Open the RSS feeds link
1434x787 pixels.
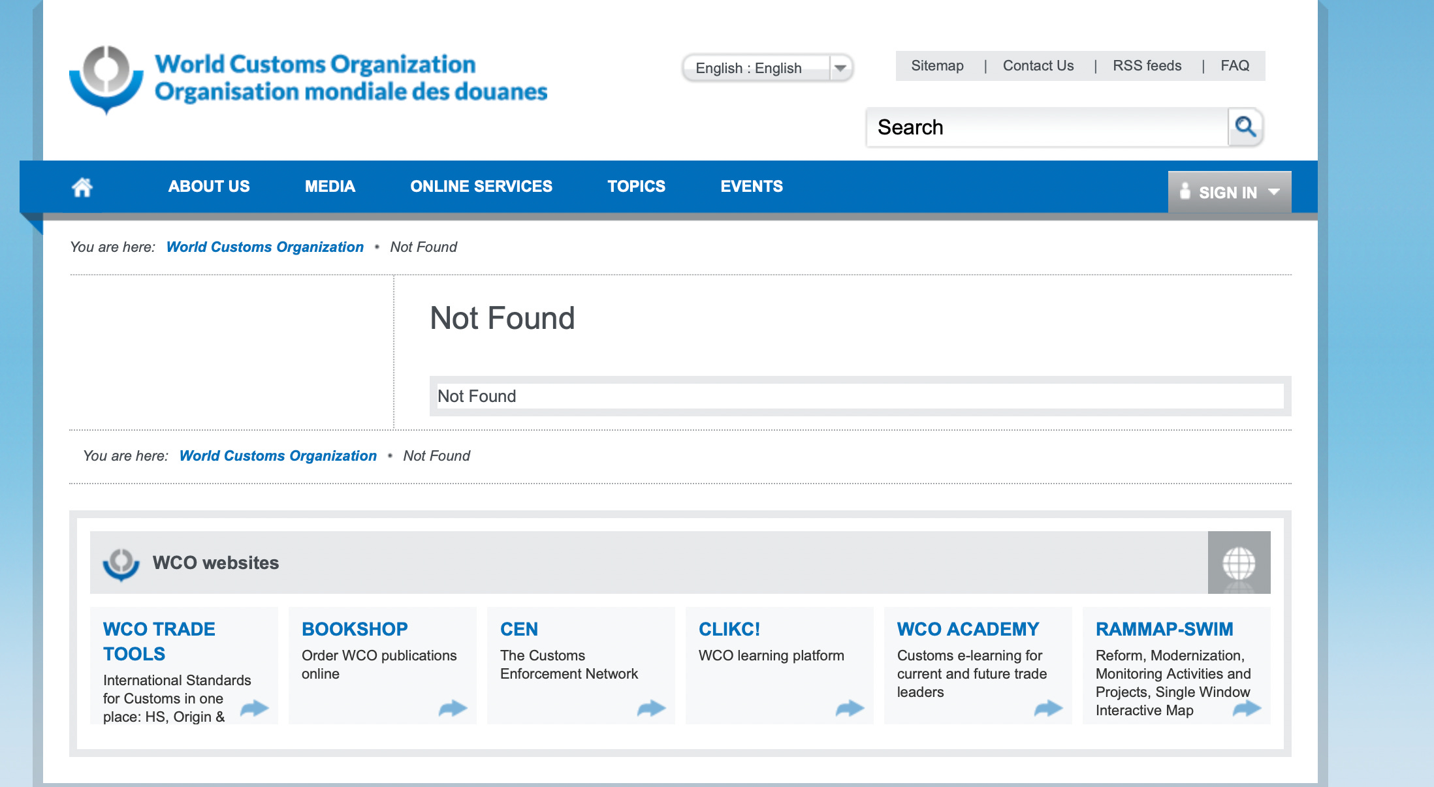point(1147,66)
